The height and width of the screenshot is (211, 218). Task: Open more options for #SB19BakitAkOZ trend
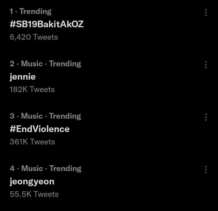pyautogui.click(x=206, y=12)
